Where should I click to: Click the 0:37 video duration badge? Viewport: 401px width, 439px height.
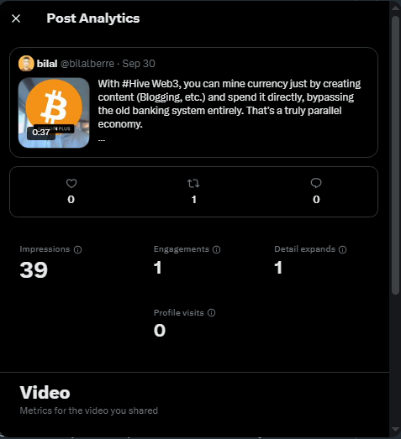[41, 133]
